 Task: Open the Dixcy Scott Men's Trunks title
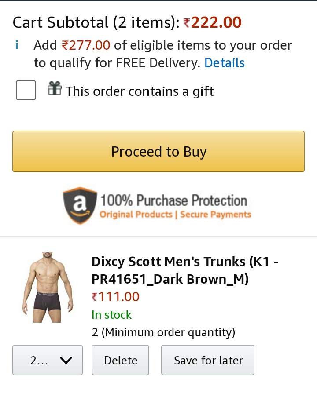click(185, 270)
